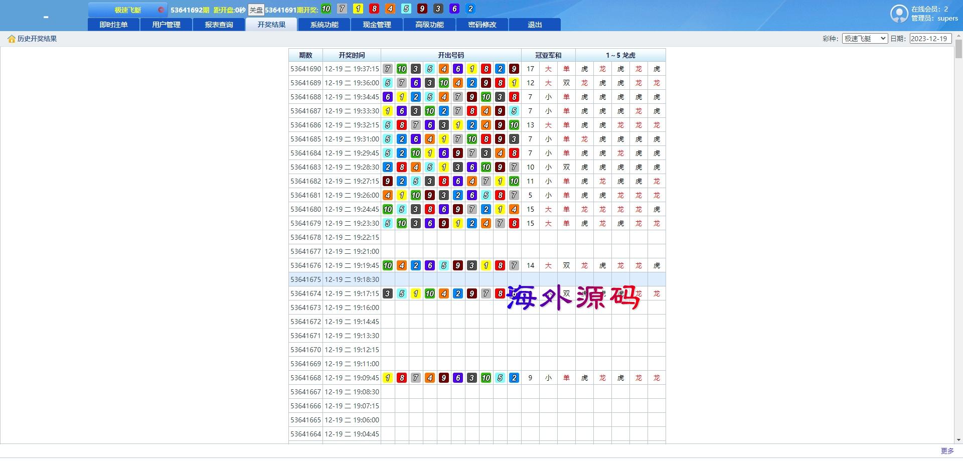The height and width of the screenshot is (461, 963).
Task: Click the green 10 ball in header draw result
Action: [326, 9]
